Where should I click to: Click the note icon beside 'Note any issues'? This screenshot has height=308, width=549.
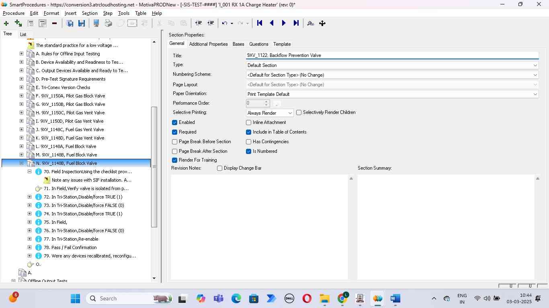coord(47,180)
